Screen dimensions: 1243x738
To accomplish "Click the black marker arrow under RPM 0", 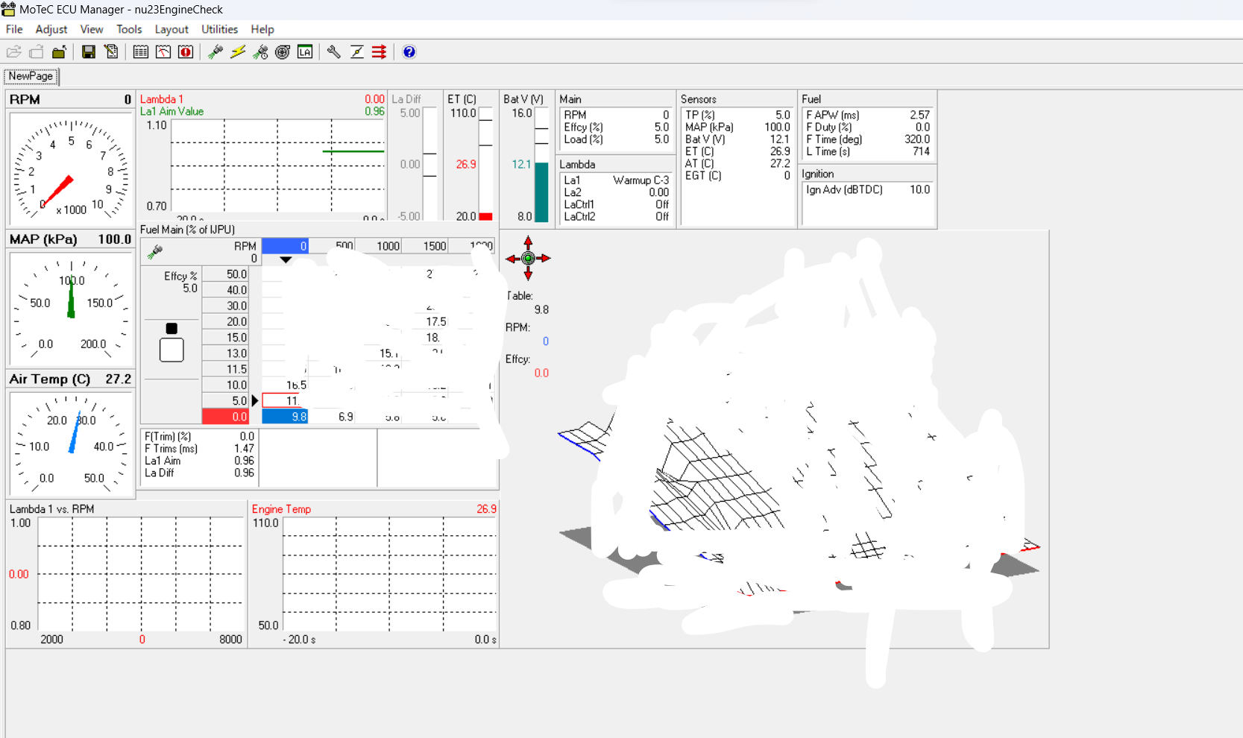I will (x=286, y=260).
